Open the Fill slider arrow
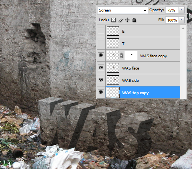The height and width of the screenshot is (169, 192). coord(181,20)
